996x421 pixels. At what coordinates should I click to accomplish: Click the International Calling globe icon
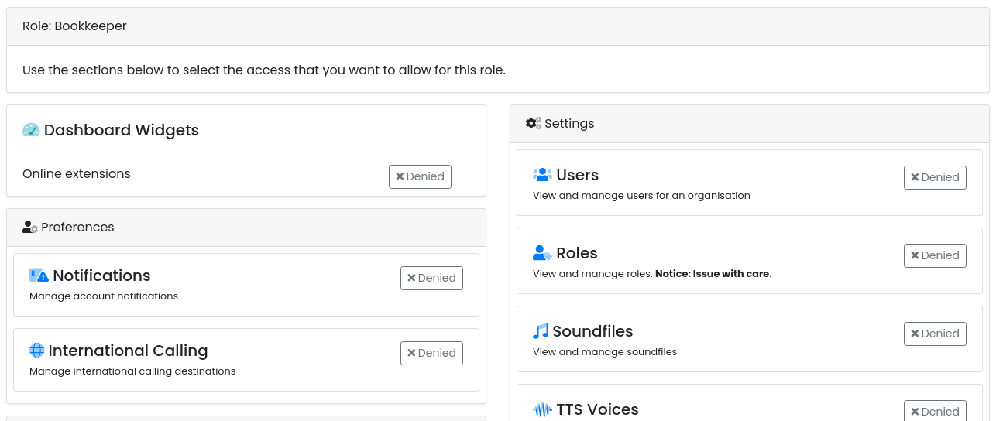click(x=37, y=351)
